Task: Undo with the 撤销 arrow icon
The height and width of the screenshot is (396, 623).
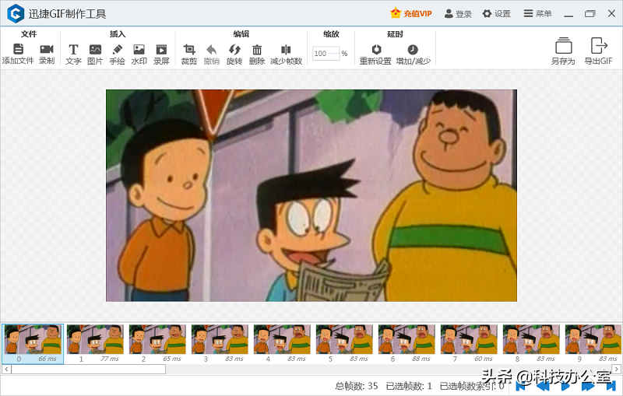Action: 212,50
